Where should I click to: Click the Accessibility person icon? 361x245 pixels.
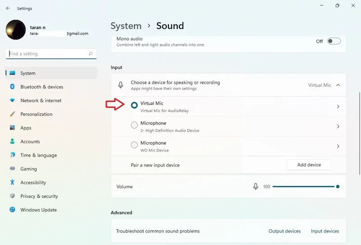13,182
